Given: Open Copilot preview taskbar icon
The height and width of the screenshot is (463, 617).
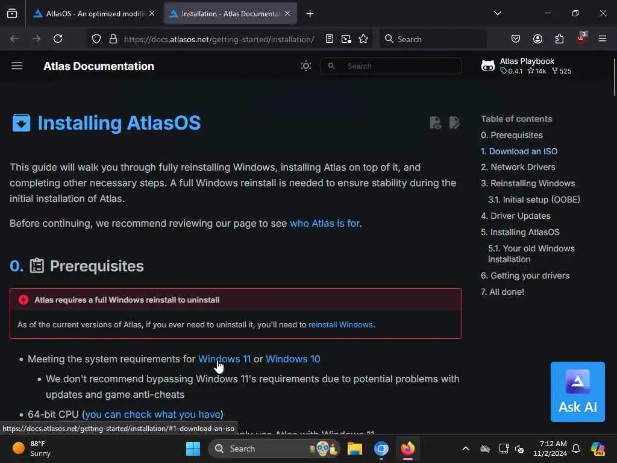Looking at the screenshot, I should [x=598, y=449].
